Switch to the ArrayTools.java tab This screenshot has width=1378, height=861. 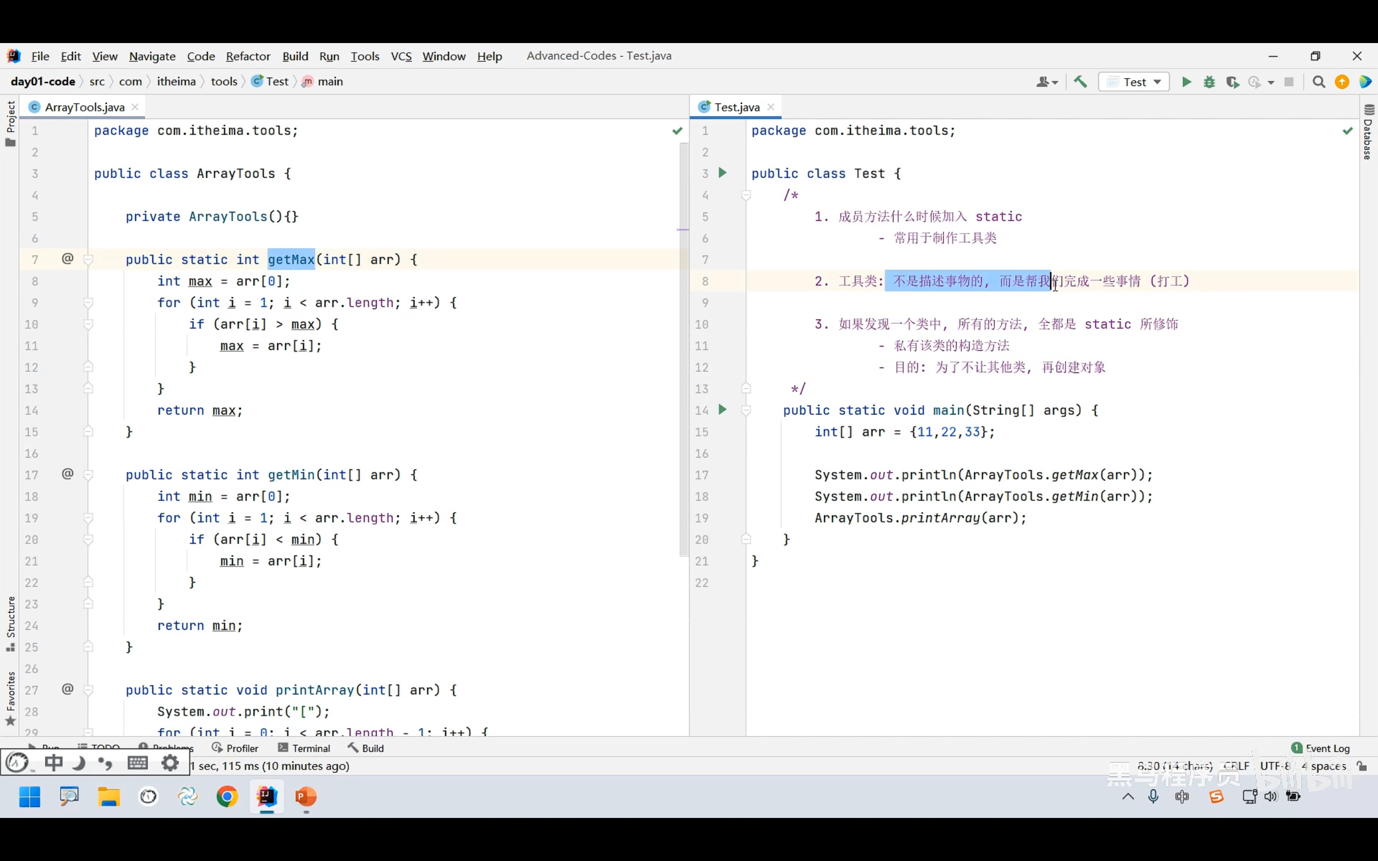coord(84,107)
